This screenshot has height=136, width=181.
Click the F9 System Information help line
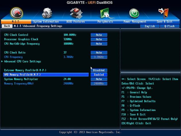coord(138,110)
